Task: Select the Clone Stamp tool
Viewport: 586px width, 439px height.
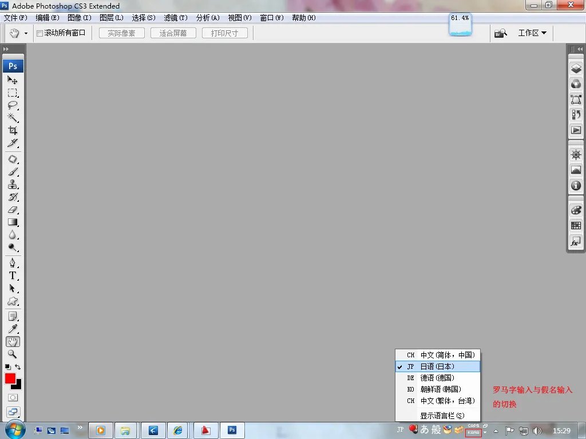Action: (x=13, y=184)
